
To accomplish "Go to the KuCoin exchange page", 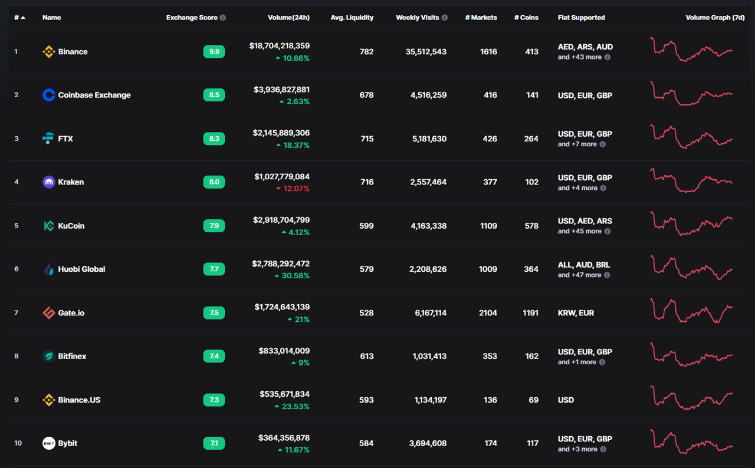I will click(71, 226).
